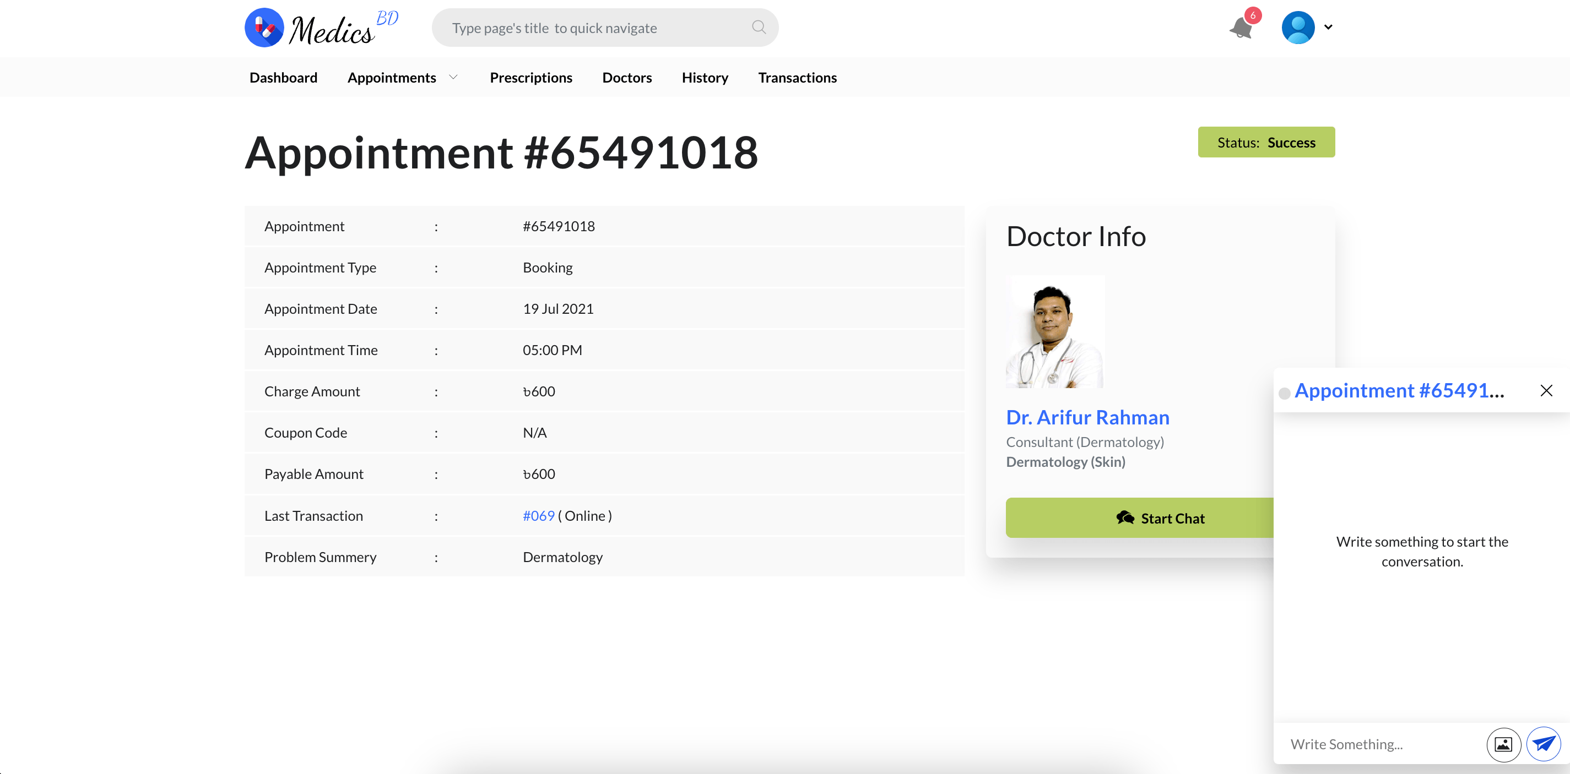Toggle the online status dot indicator
This screenshot has width=1570, height=774.
tap(1284, 392)
